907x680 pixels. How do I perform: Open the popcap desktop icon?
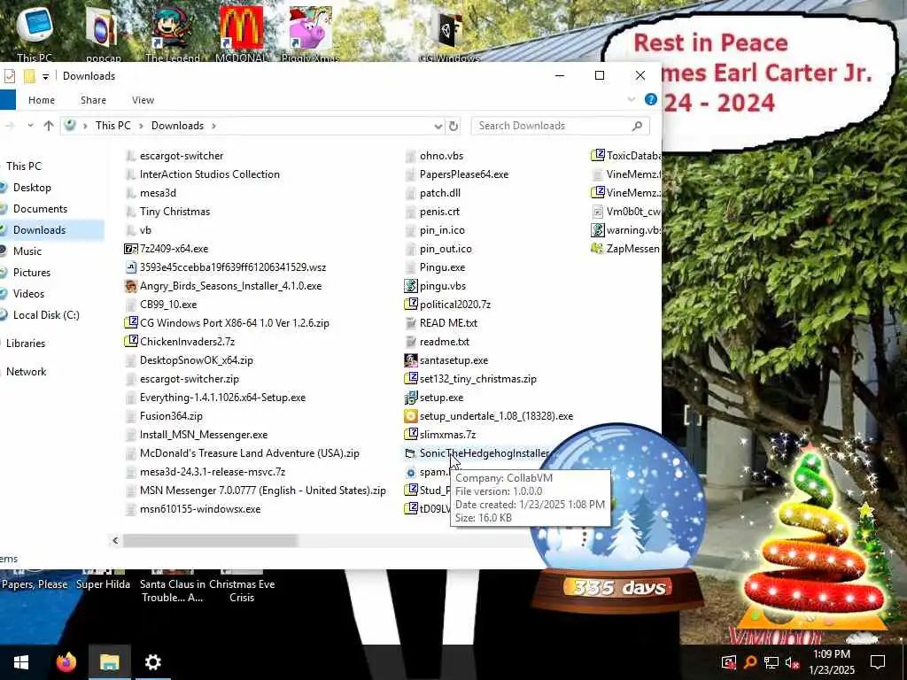[103, 33]
